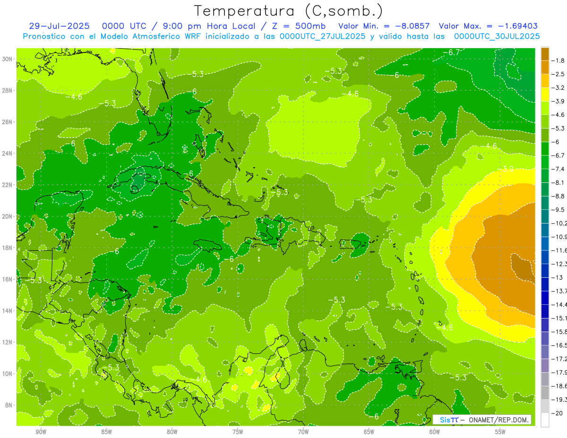Click the '-11.6' legend value

coord(559,250)
